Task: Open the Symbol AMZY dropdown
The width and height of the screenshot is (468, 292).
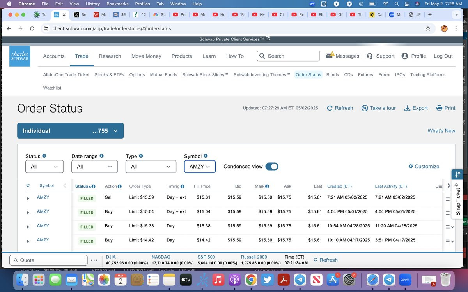Action: click(x=200, y=167)
